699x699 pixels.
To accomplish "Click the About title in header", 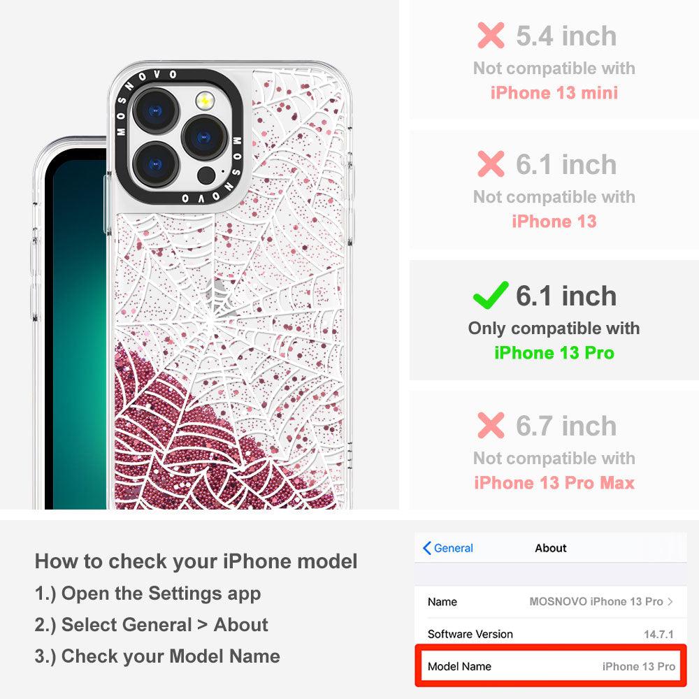I will coord(551,548).
